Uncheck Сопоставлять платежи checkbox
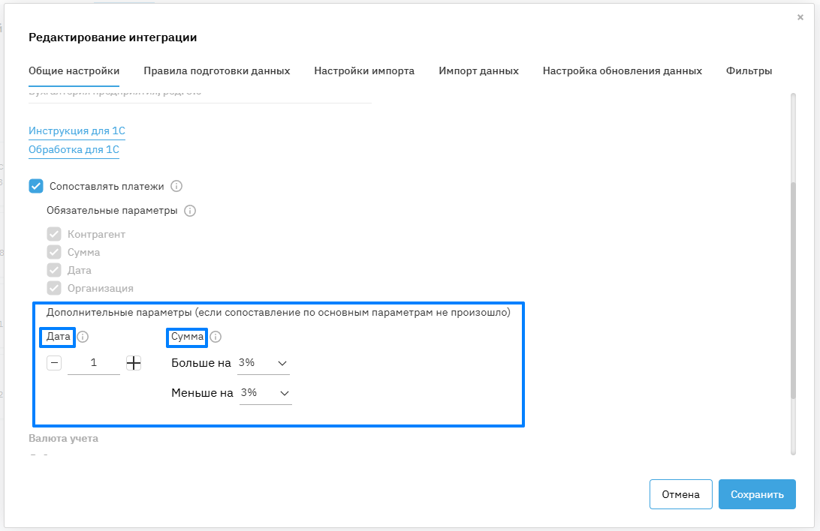This screenshot has height=531, width=820. click(36, 186)
